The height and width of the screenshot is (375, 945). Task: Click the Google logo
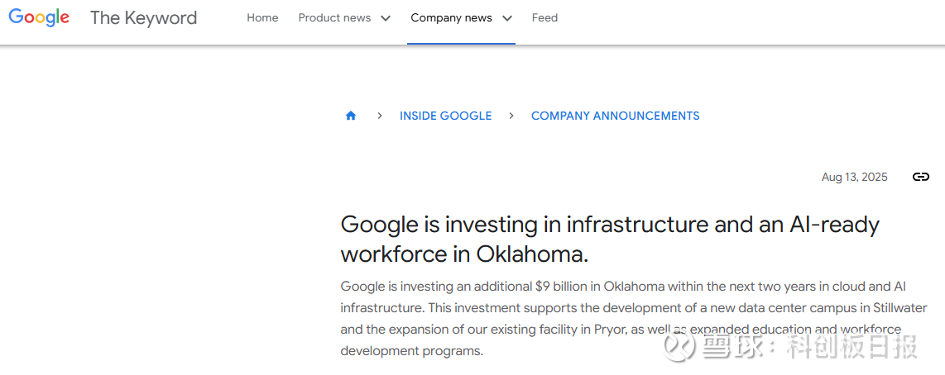(39, 17)
